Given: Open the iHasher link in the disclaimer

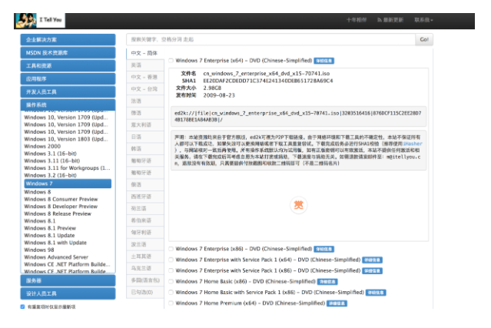Looking at the screenshot, I should 413,144.
